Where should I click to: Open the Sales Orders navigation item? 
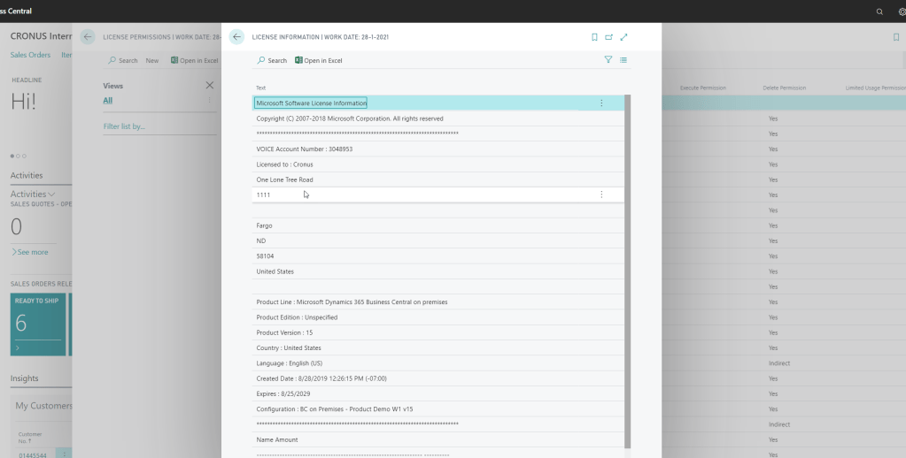point(30,55)
